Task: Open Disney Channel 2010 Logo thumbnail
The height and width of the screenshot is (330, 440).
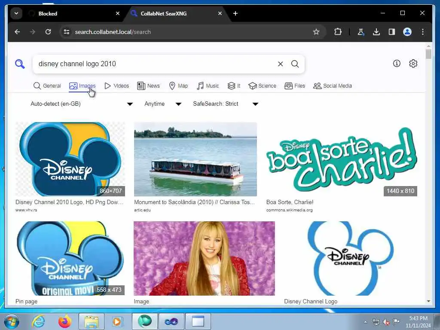Action: pos(70,159)
